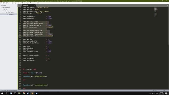Open the Find menu
The height and width of the screenshot is (95, 169).
(13, 3)
